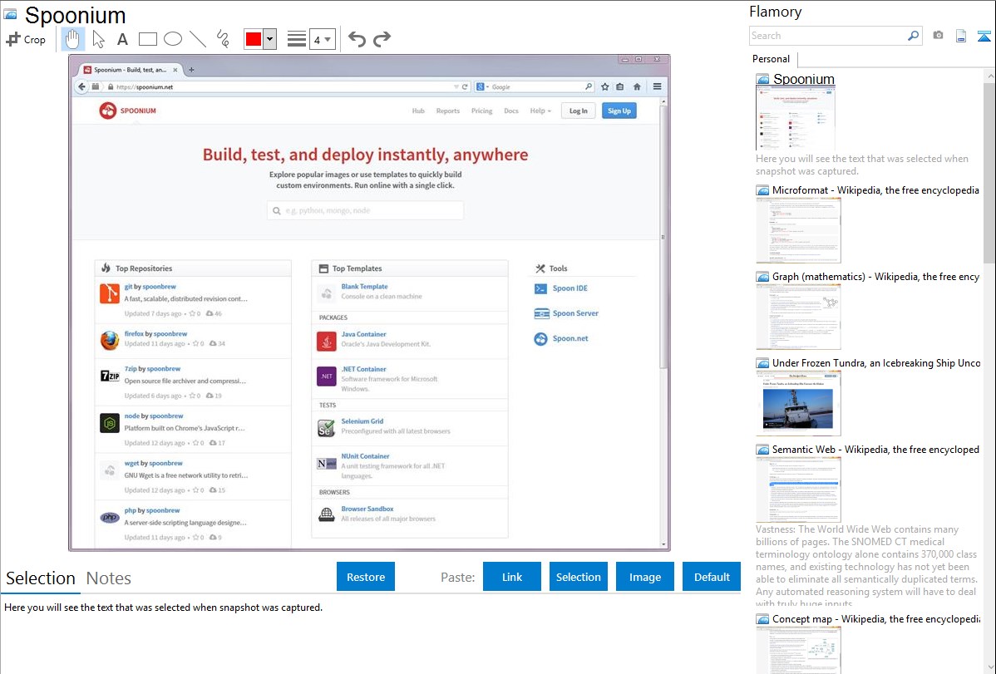Select the rectangle drawing tool

[x=147, y=39]
